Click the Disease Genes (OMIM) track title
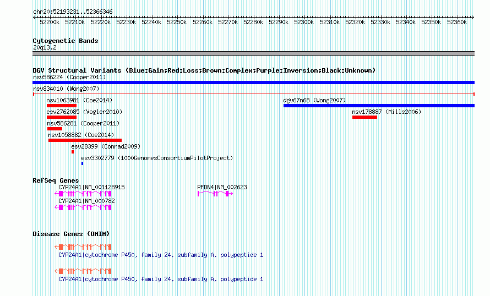 click(x=71, y=234)
